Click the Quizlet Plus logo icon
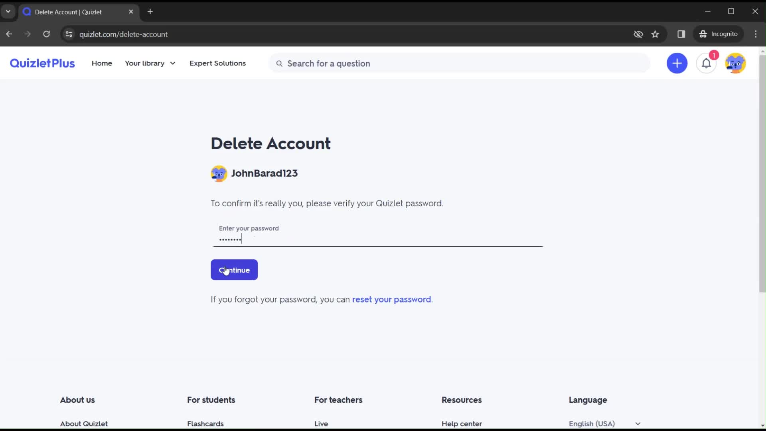The width and height of the screenshot is (766, 431). point(42,63)
